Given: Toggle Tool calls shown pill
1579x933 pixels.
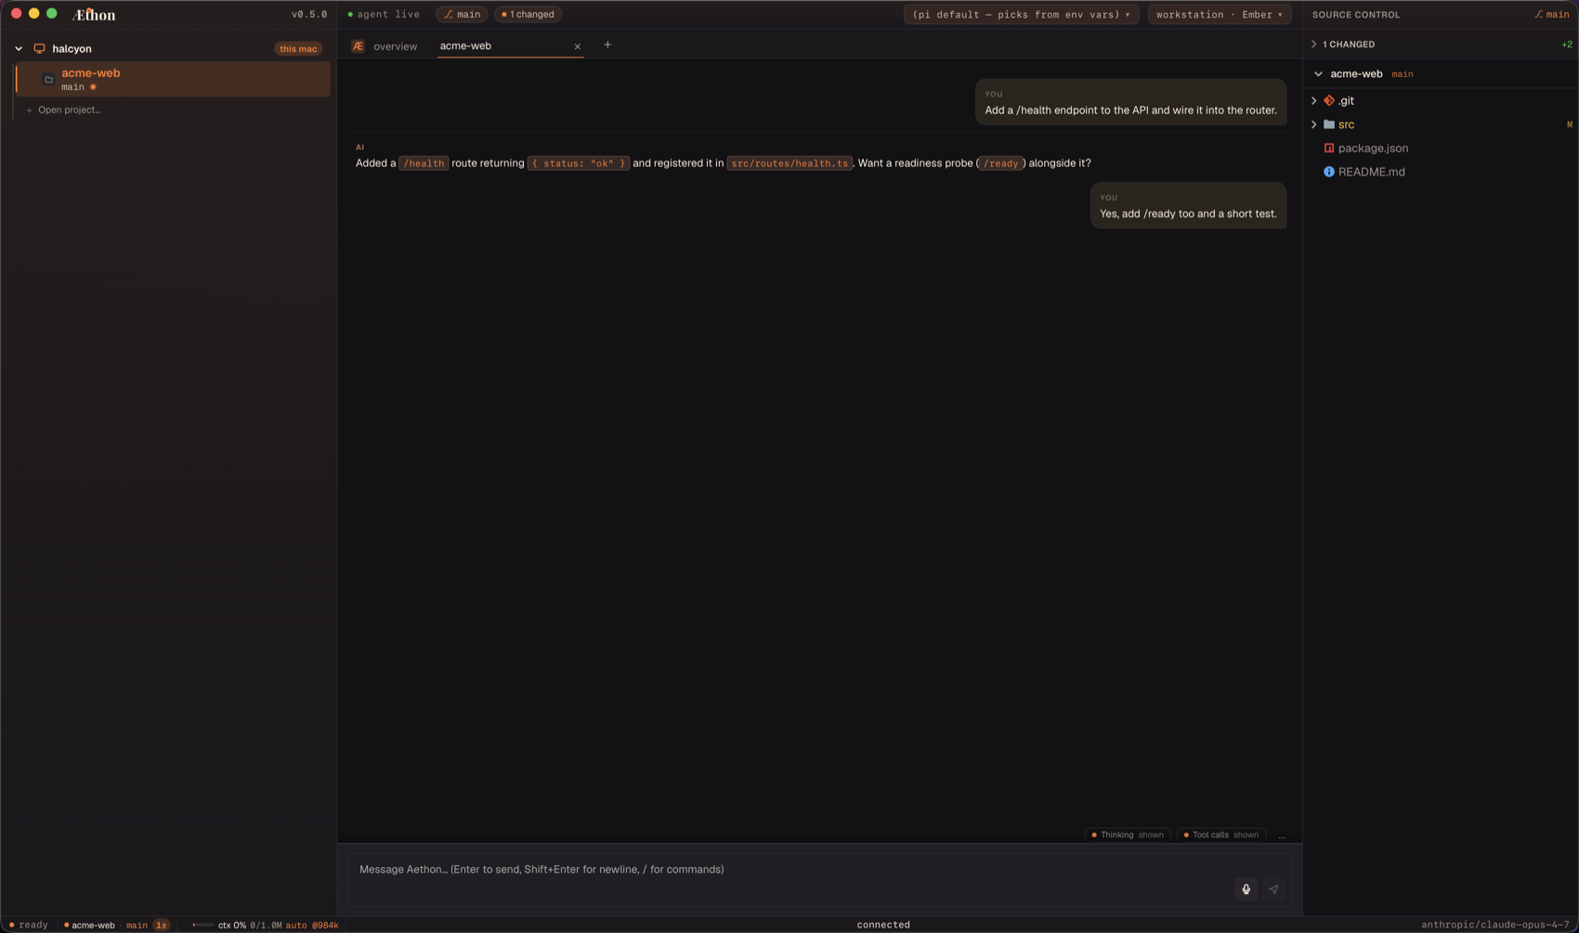Looking at the screenshot, I should 1220,835.
